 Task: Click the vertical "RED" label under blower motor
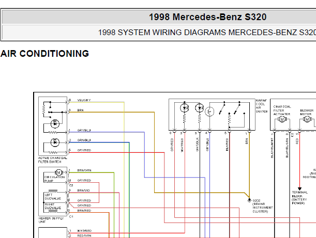[297, 141]
